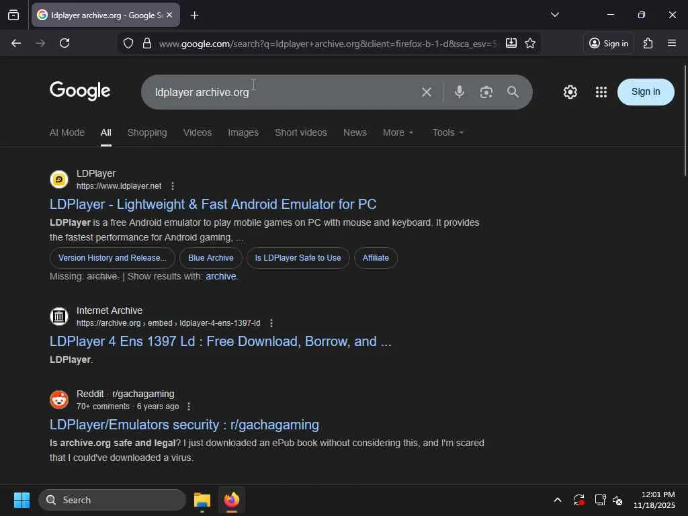Open the tracking protection shield panel

[128, 44]
